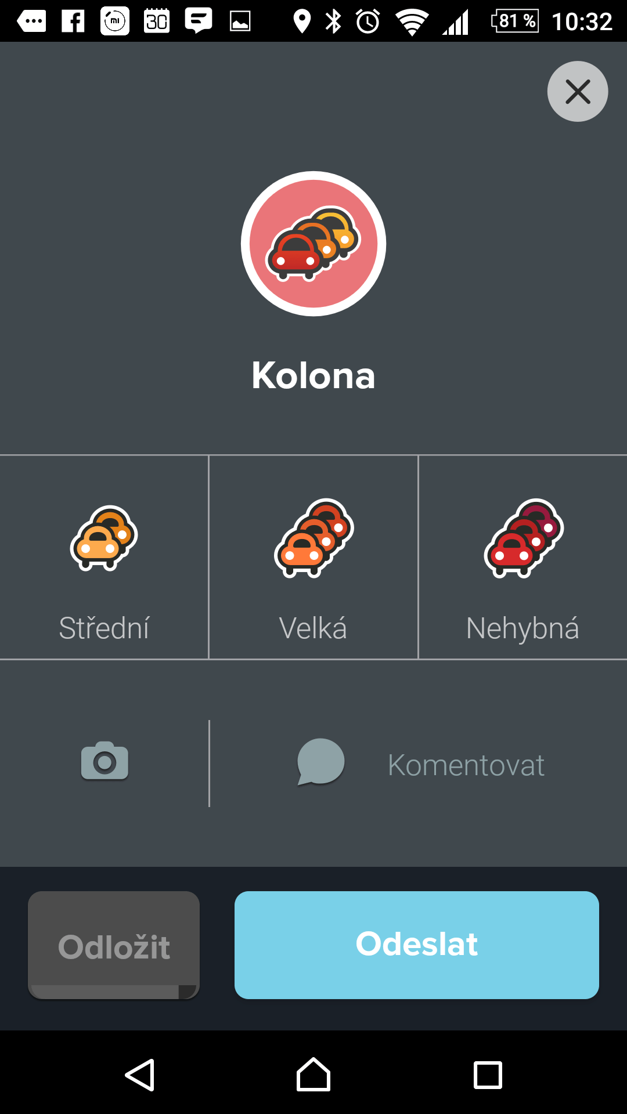This screenshot has width=627, height=1114.
Task: Show recent apps with square button
Action: point(488,1075)
